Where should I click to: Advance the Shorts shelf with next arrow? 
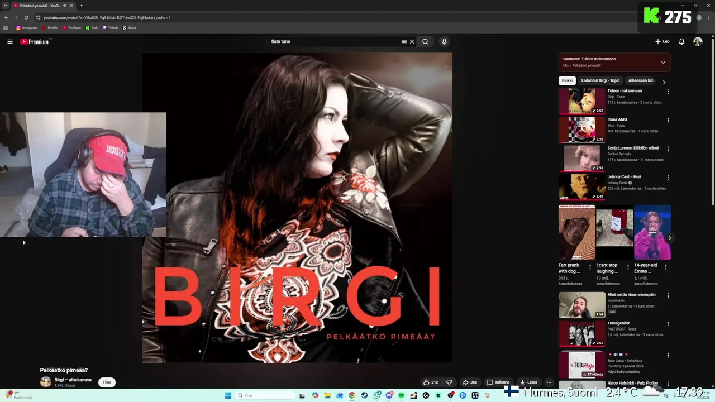click(669, 238)
